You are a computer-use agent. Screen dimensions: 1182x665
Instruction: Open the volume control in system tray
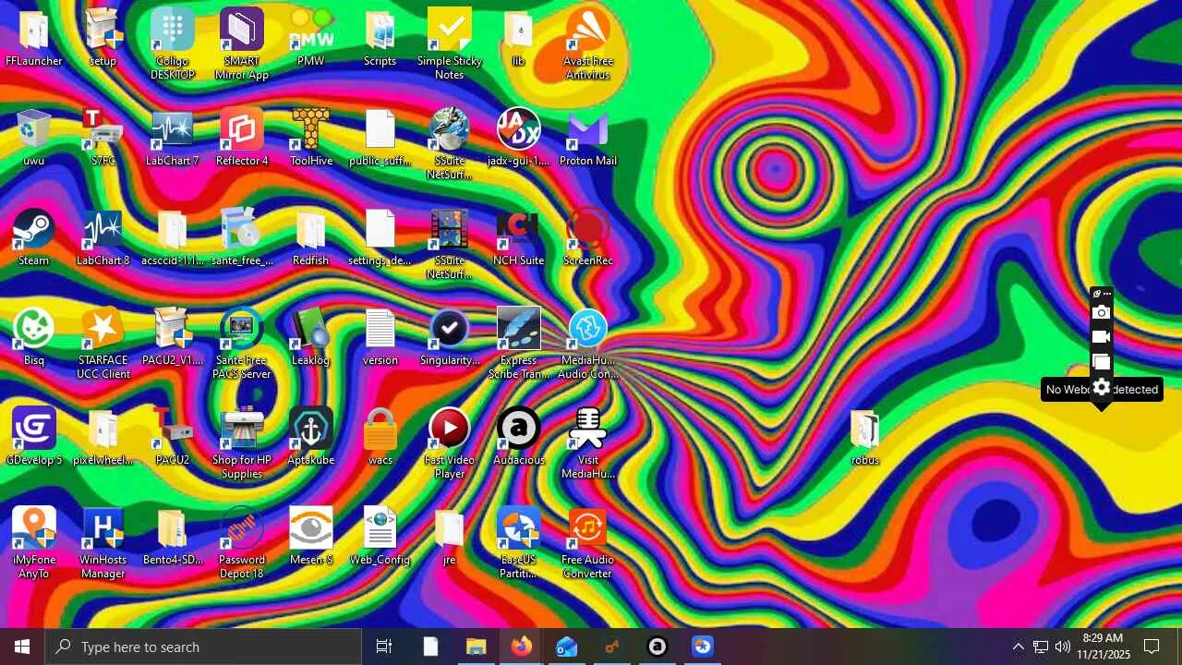[x=1063, y=647]
